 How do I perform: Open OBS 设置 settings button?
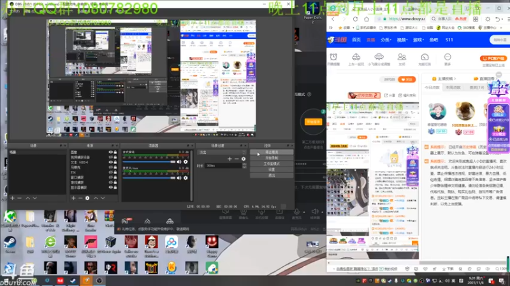(x=272, y=170)
